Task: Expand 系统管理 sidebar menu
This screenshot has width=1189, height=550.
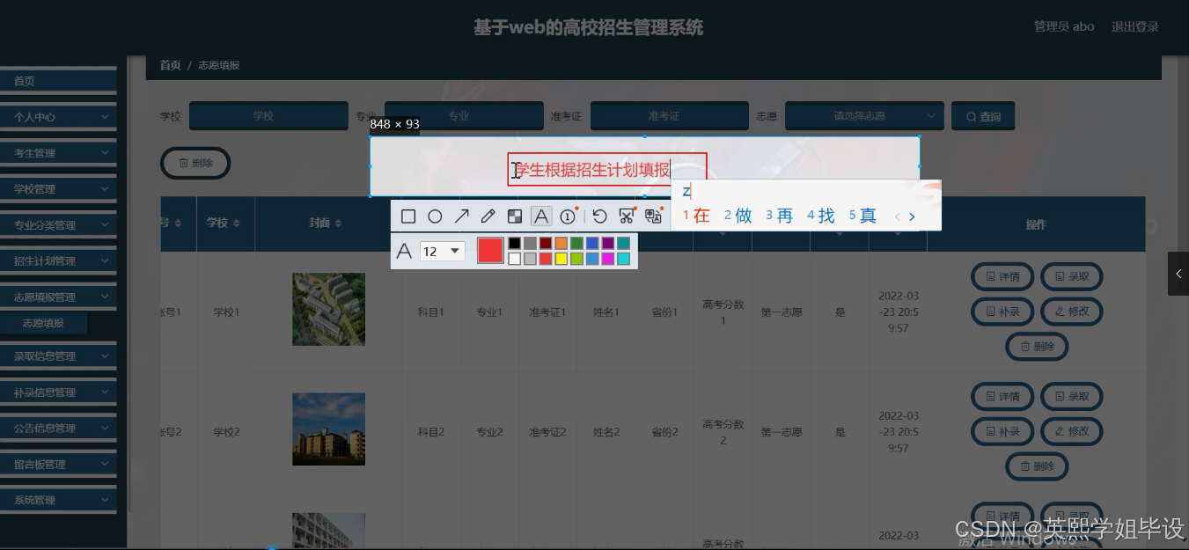Action: (x=58, y=500)
